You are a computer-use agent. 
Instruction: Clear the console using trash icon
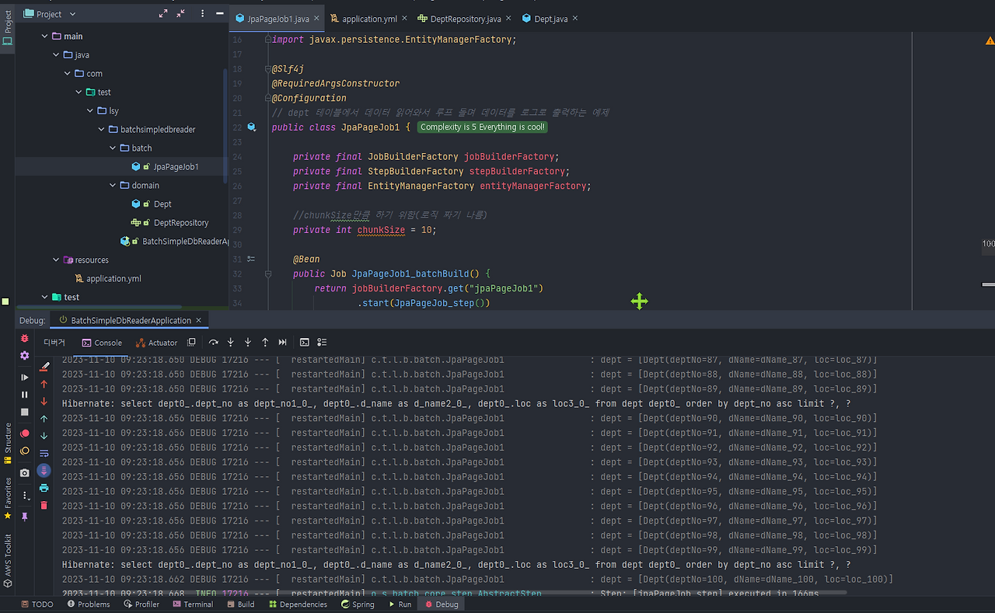tap(44, 503)
